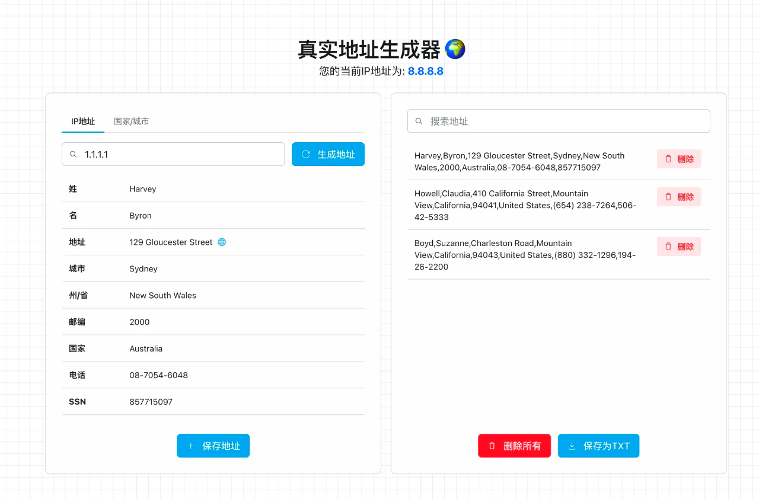Click the globe icon beside 129 Gloucester Street

pyautogui.click(x=222, y=242)
